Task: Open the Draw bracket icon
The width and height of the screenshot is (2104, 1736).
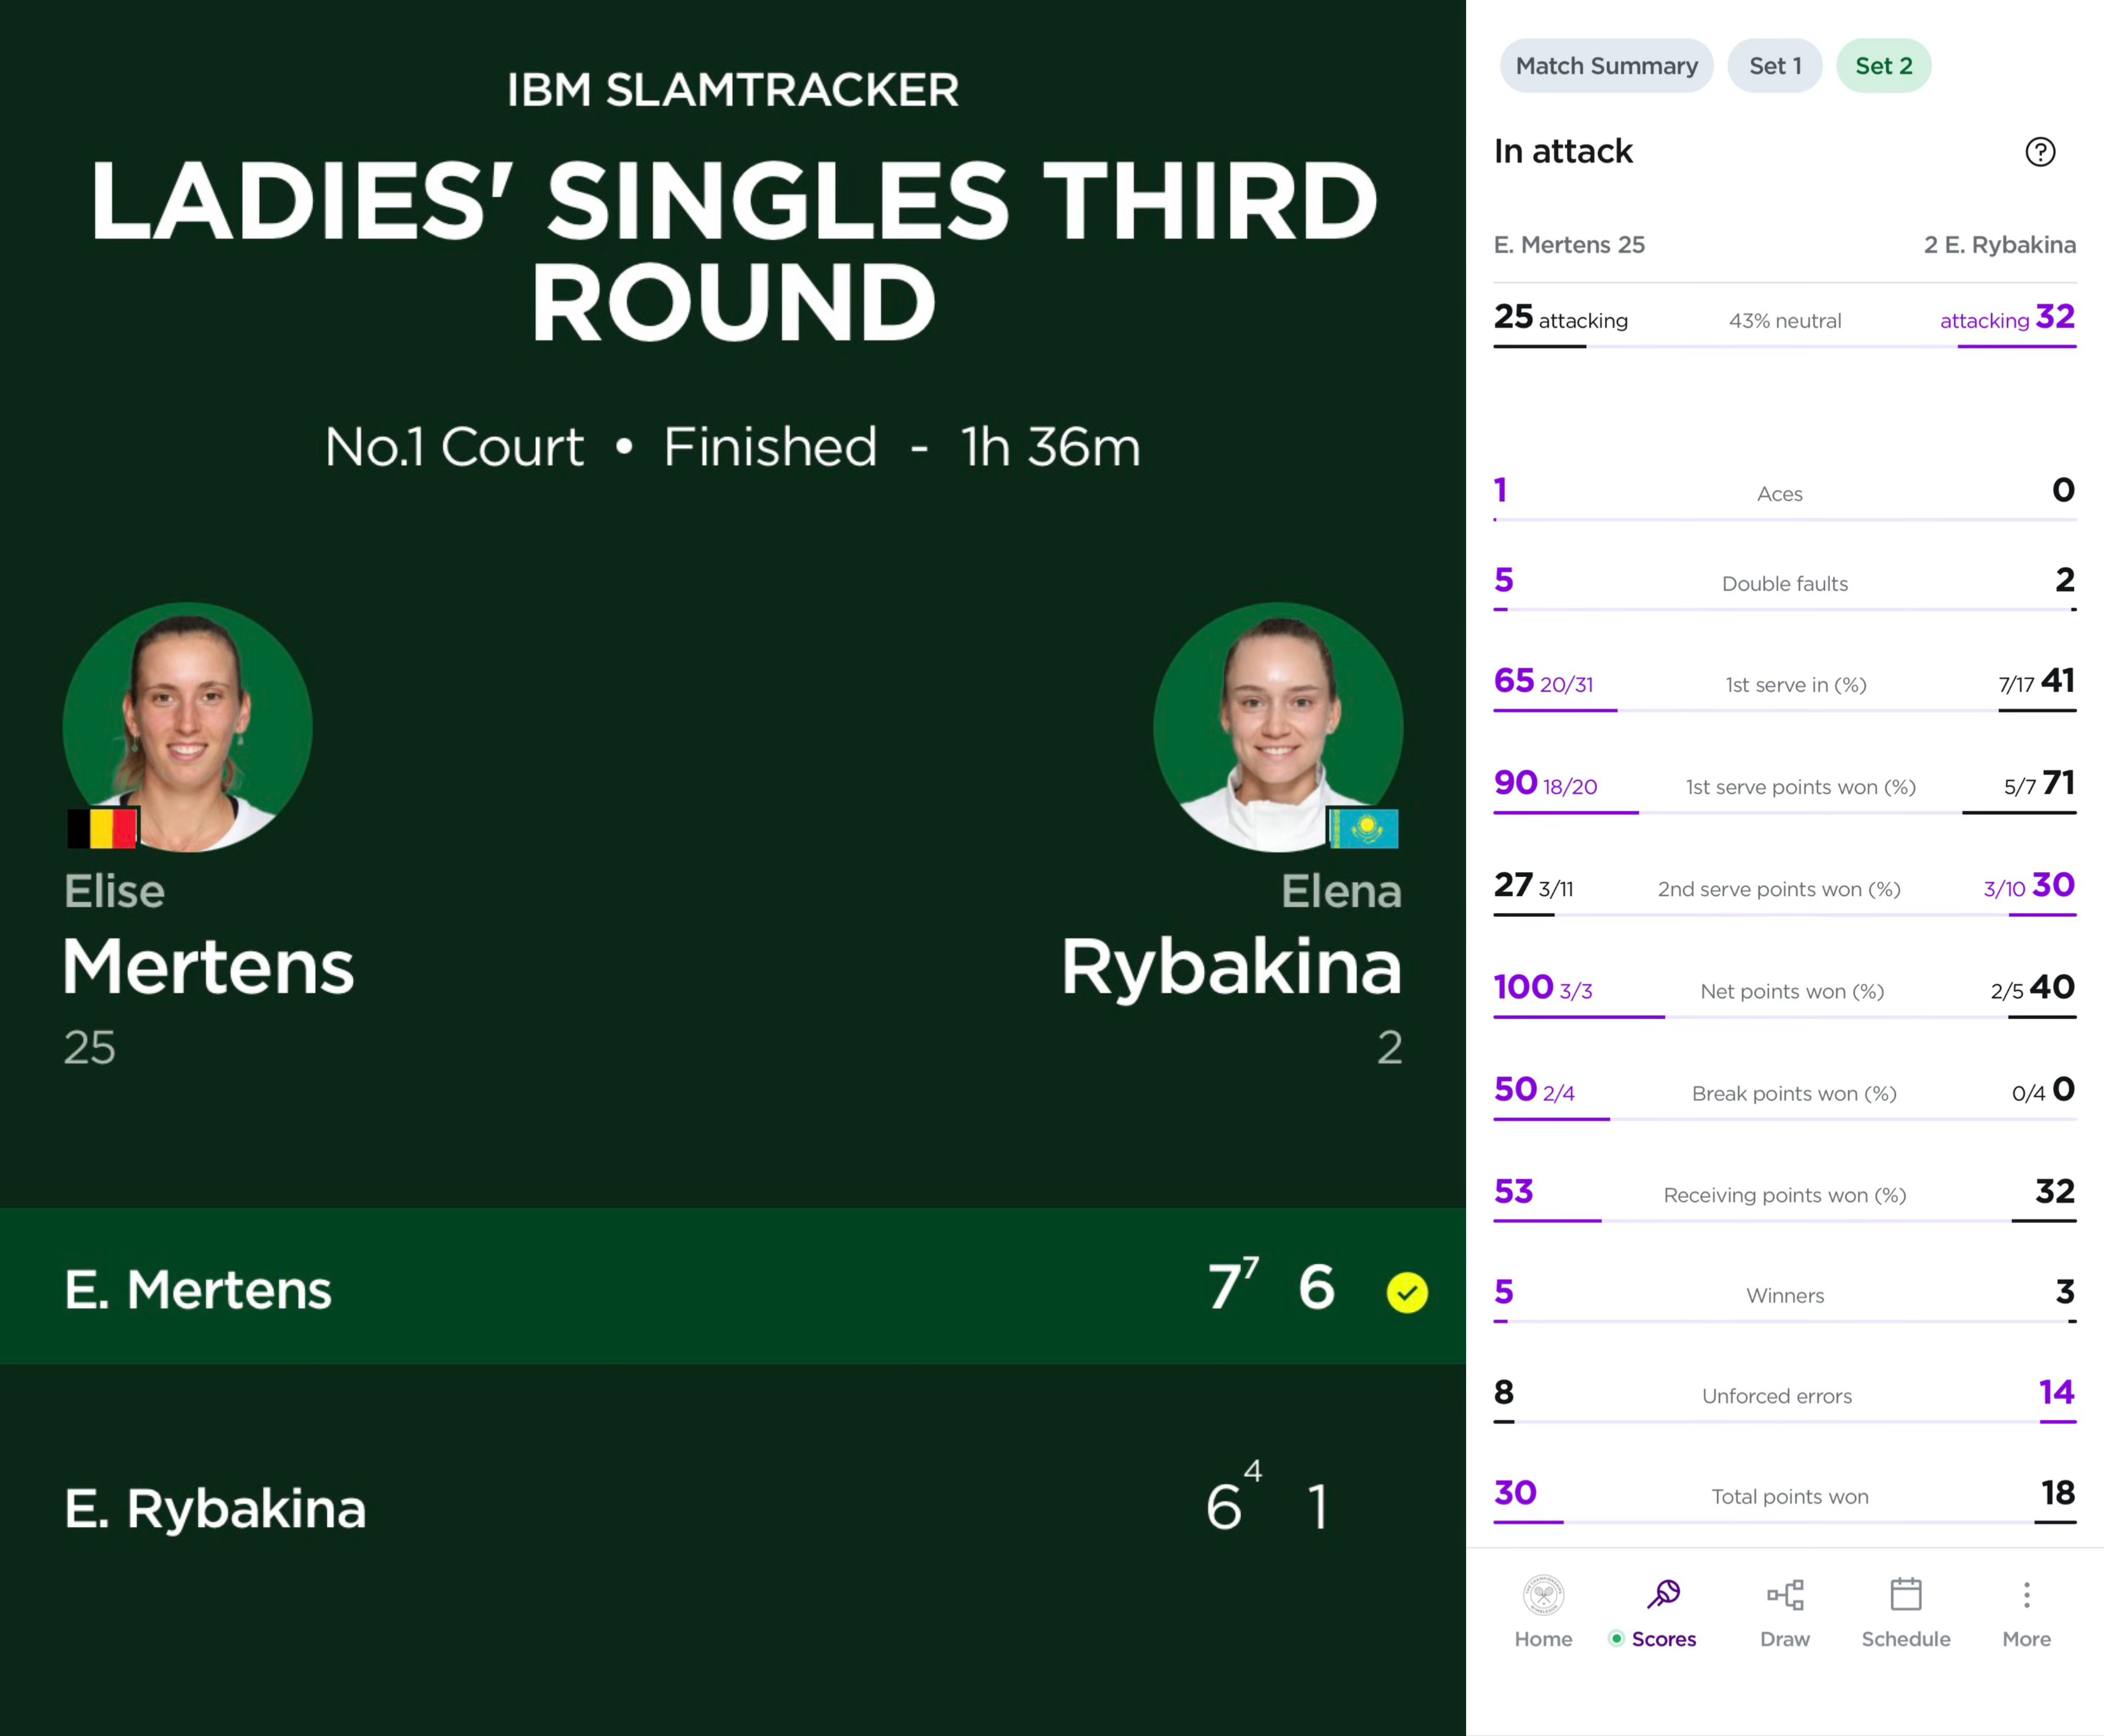Action: point(1785,1595)
